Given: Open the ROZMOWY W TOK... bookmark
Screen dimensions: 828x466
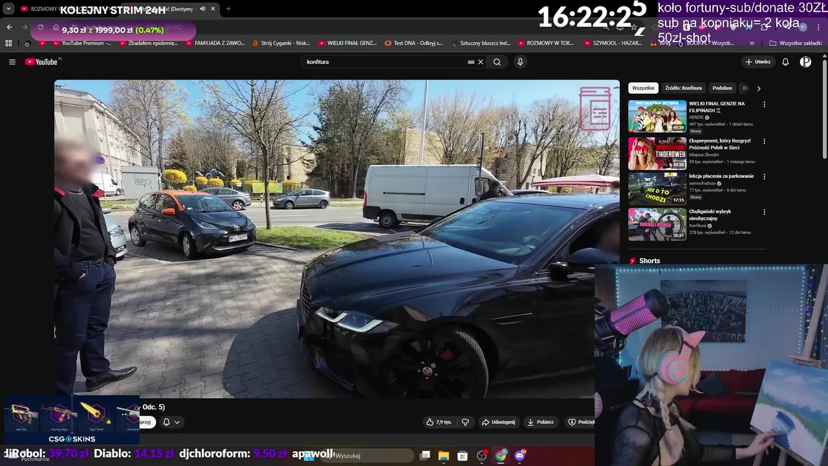Looking at the screenshot, I should 546,43.
